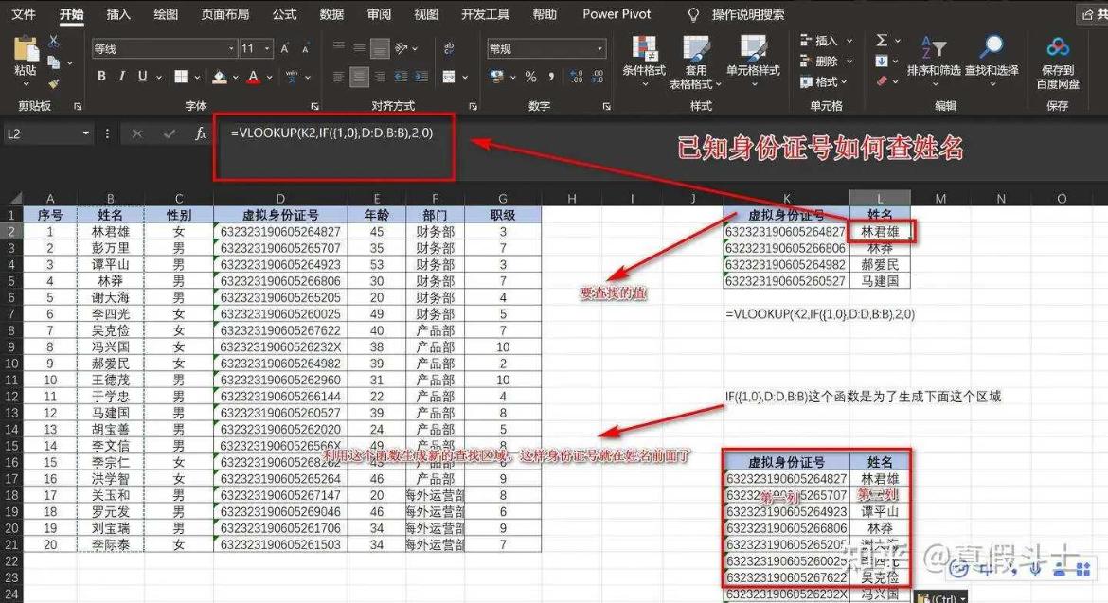Click the Fill down arrow icon
This screenshot has height=603, width=1108.
[882, 62]
